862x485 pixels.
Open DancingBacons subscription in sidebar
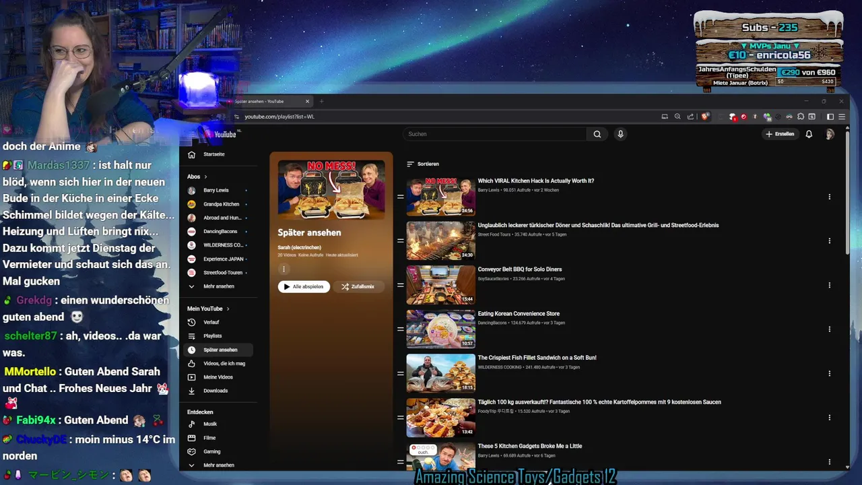click(x=220, y=232)
